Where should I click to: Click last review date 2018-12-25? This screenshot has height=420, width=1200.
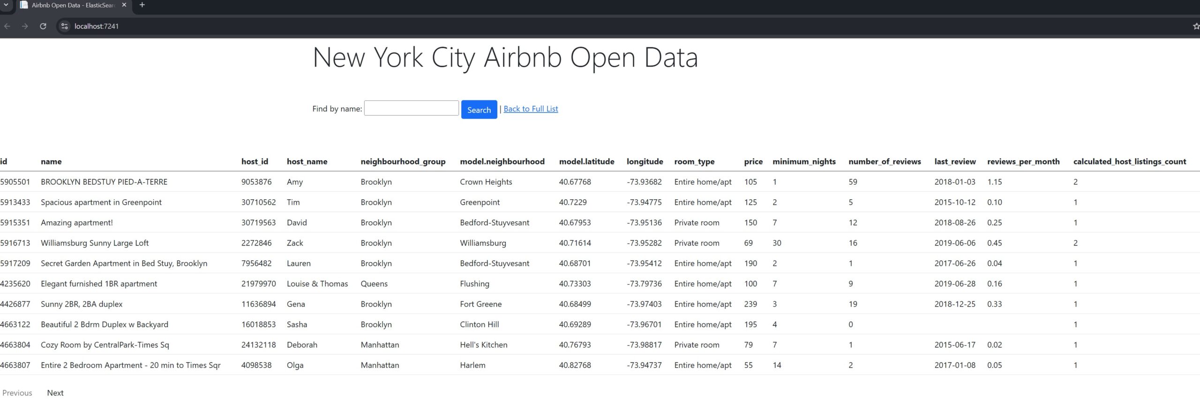click(955, 304)
